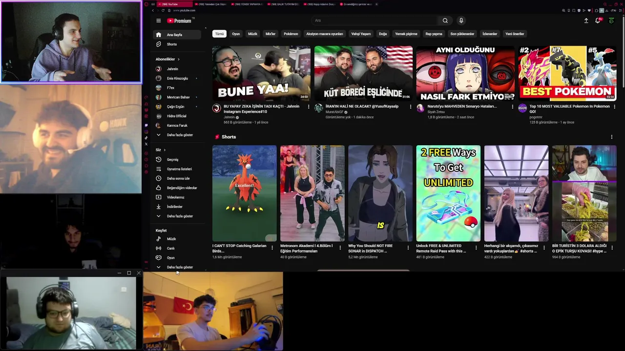625x351 pixels.
Task: Open Müzik under Keşfet
Action: (x=177, y=239)
